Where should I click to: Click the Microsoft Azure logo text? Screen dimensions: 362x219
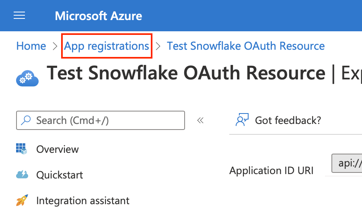pos(99,16)
